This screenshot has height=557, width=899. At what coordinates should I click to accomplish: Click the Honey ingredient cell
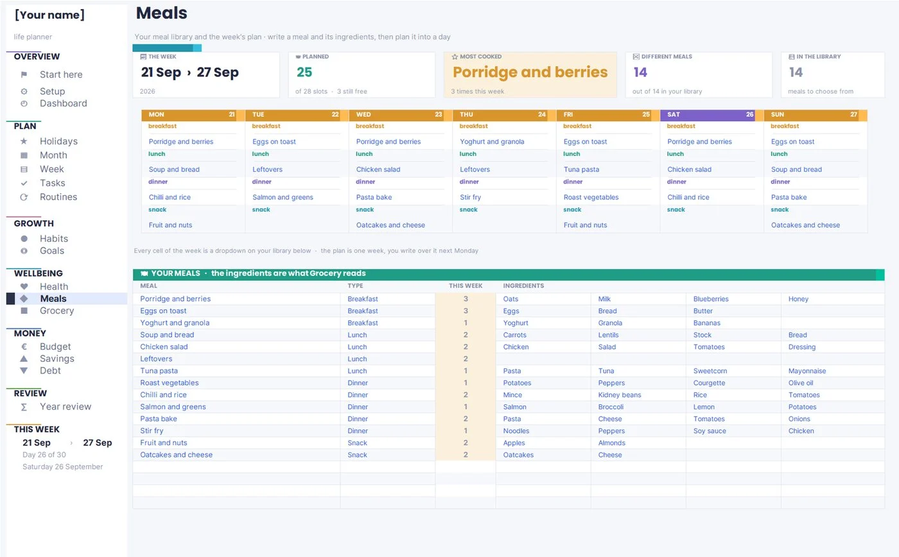pos(833,299)
